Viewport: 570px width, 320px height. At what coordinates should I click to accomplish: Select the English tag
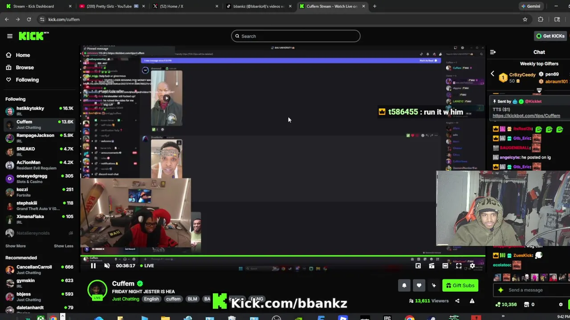coord(151,299)
